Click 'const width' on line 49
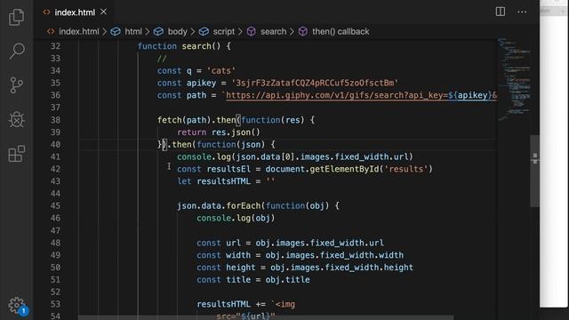The image size is (569, 320). point(223,255)
